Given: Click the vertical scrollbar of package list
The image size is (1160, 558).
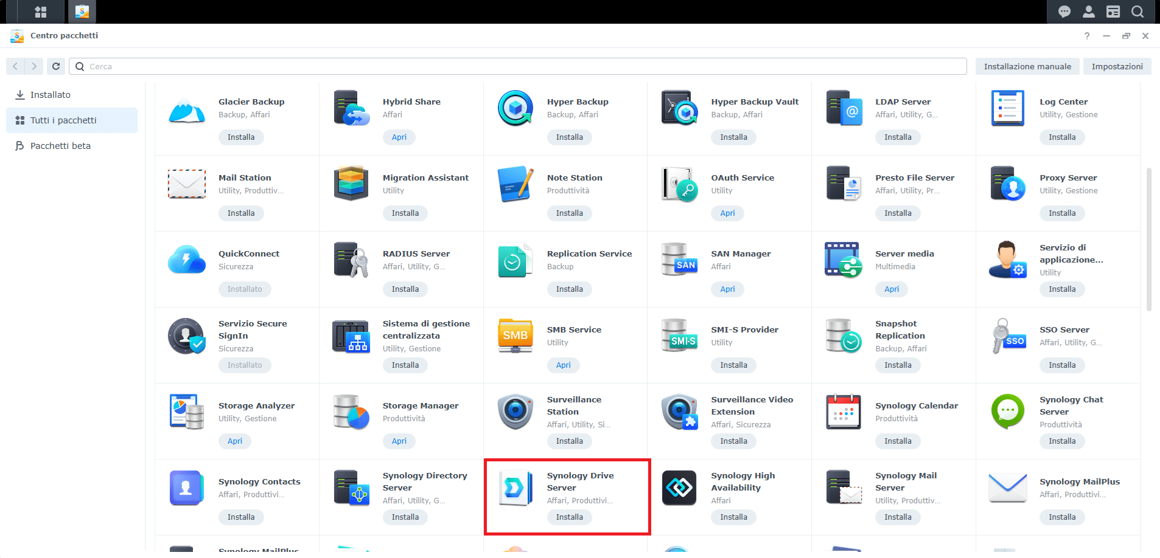Looking at the screenshot, I should (1149, 239).
